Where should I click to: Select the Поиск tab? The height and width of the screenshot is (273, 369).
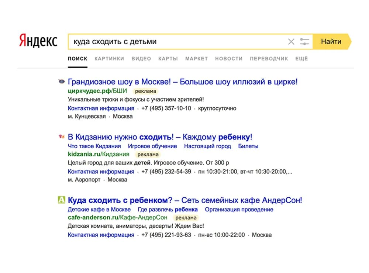77,59
